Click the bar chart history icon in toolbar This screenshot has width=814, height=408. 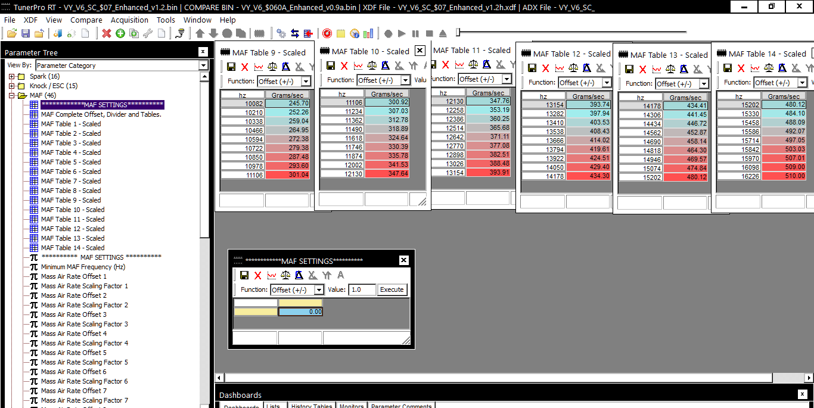click(368, 33)
